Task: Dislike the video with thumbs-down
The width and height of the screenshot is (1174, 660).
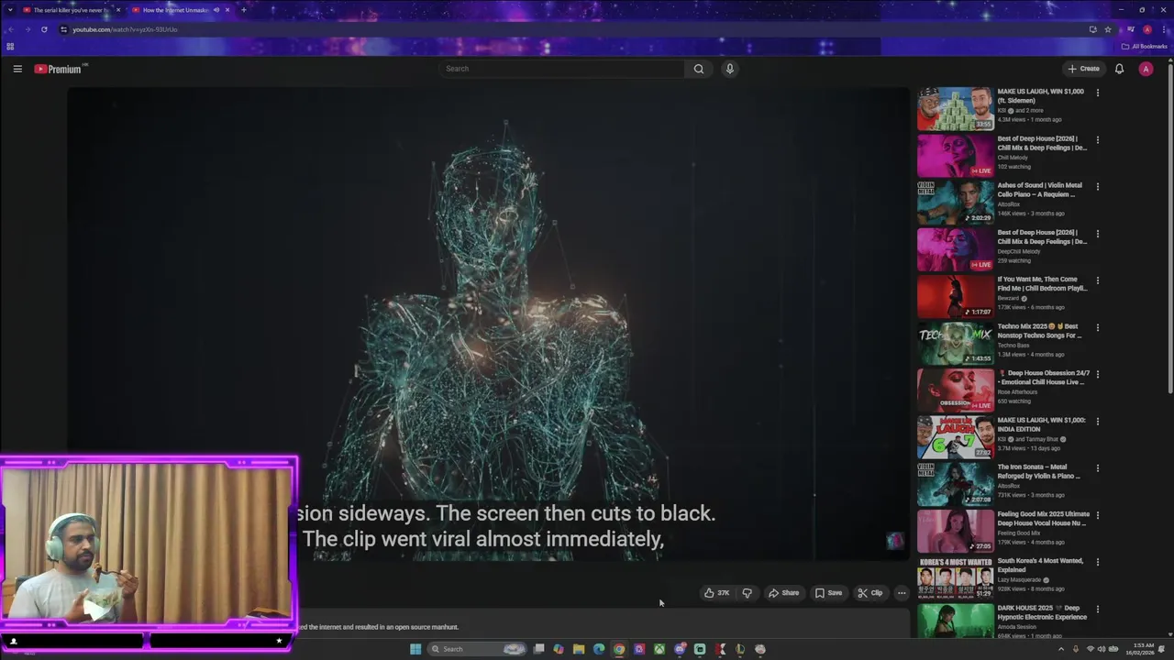Action: pyautogui.click(x=747, y=593)
